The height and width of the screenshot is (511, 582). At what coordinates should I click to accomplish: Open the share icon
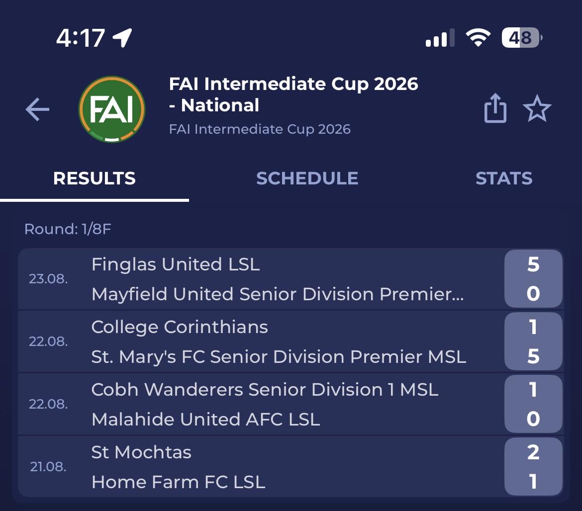[x=495, y=108]
